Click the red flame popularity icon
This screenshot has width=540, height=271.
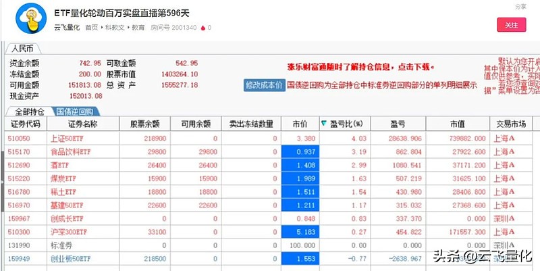203,28
